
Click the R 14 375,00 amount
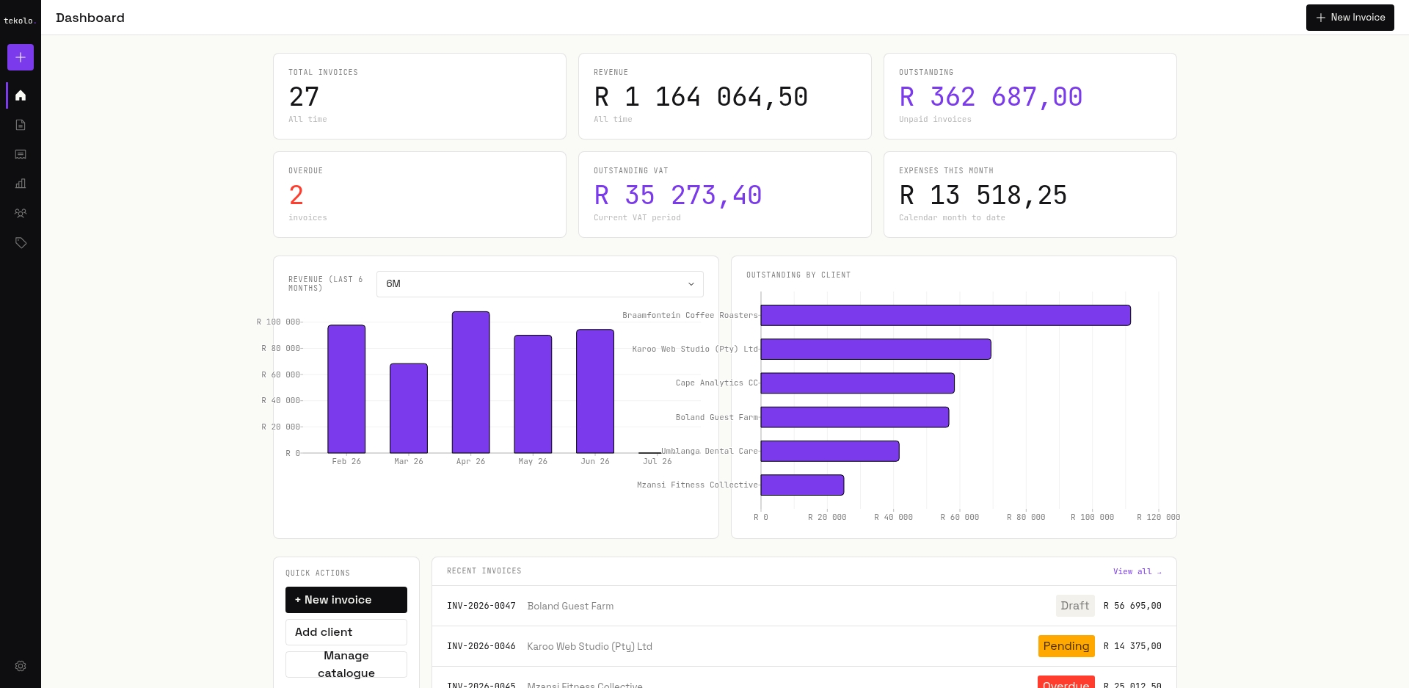(1132, 646)
